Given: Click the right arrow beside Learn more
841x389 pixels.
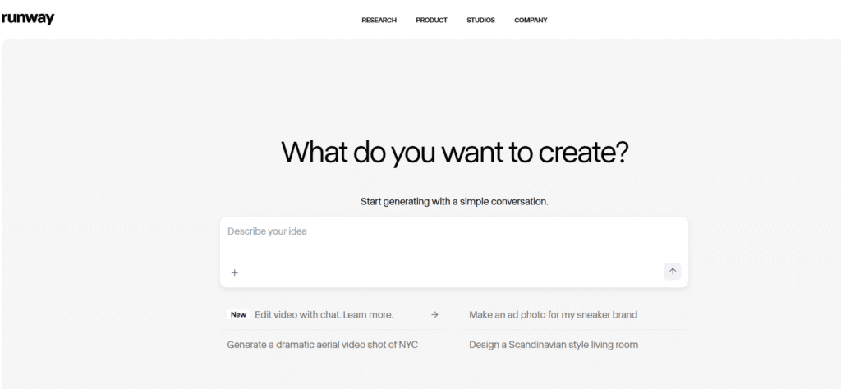Looking at the screenshot, I should pos(434,314).
